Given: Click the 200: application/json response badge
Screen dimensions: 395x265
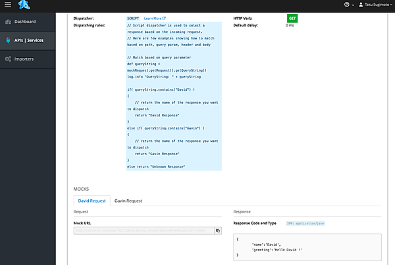Looking at the screenshot, I should (x=305, y=224).
